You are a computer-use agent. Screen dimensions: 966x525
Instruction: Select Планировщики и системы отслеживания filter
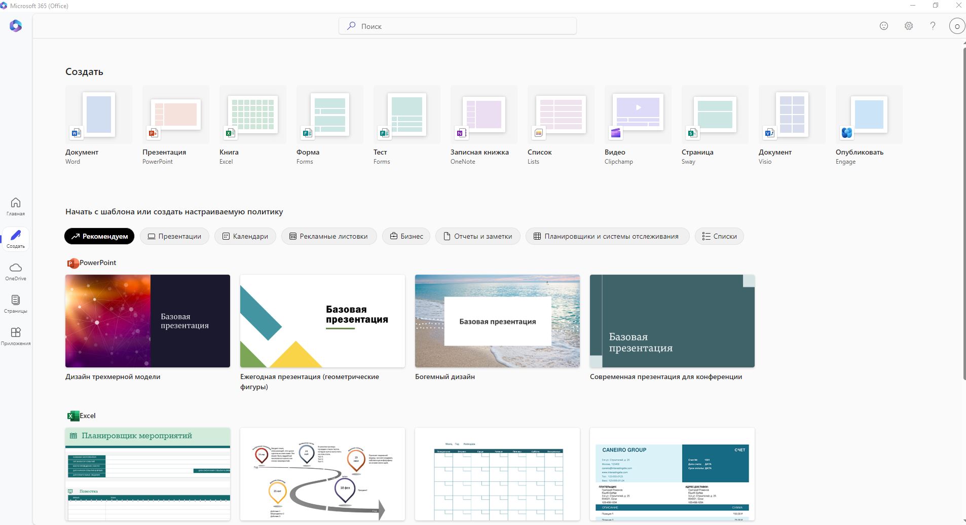point(607,236)
